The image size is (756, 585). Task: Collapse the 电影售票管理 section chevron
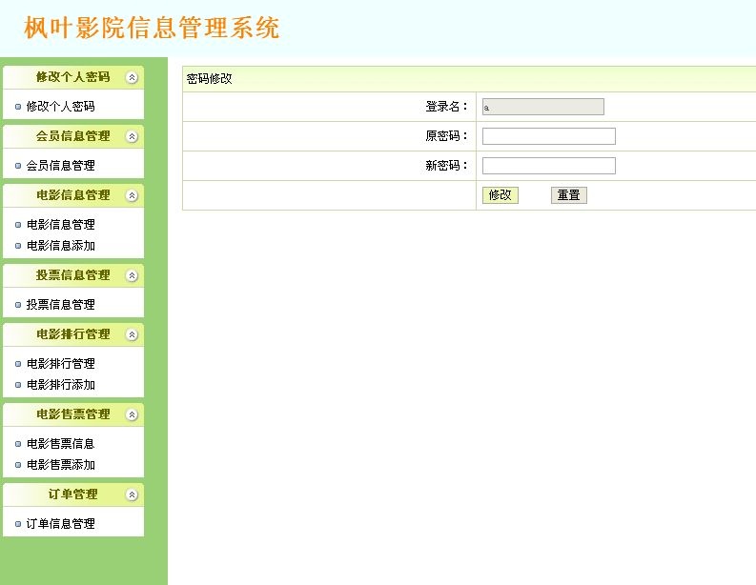pyautogui.click(x=132, y=414)
